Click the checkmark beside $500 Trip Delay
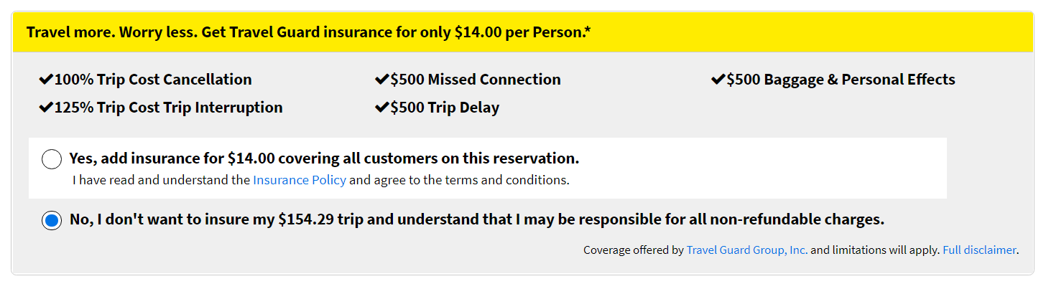The image size is (1046, 289). click(x=382, y=108)
